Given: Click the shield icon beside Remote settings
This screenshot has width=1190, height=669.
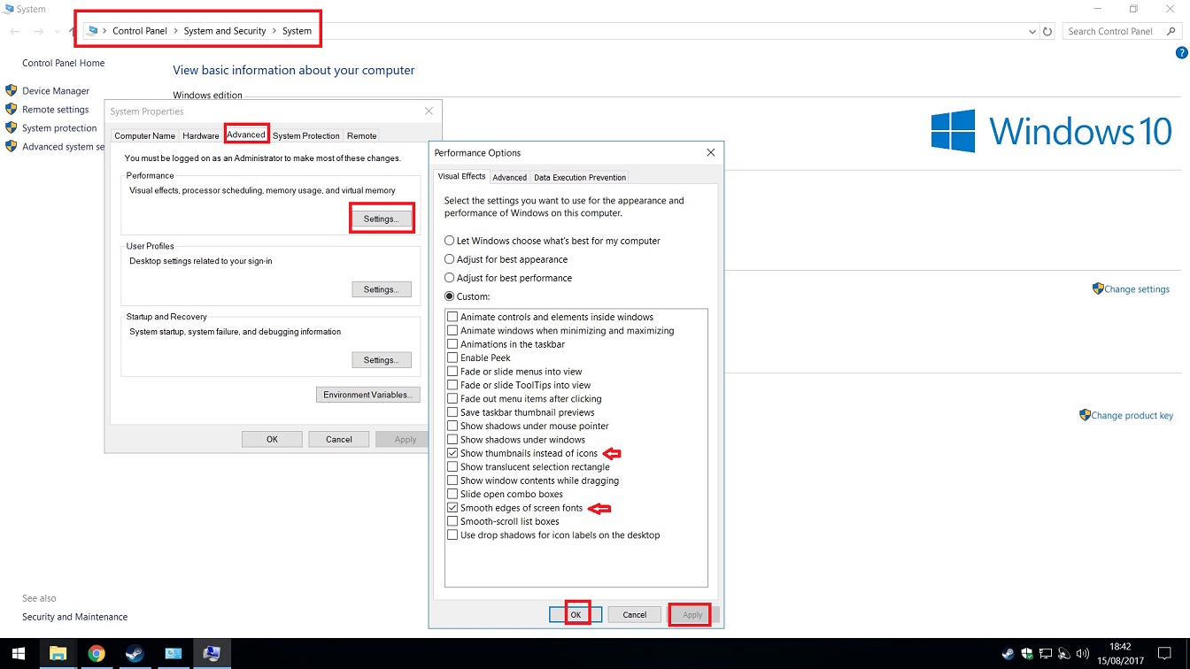Looking at the screenshot, I should (x=12, y=109).
